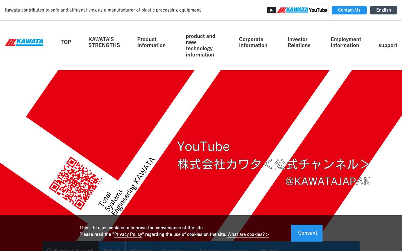Click the Kawata logo in the header
402x251 pixels.
point(24,42)
